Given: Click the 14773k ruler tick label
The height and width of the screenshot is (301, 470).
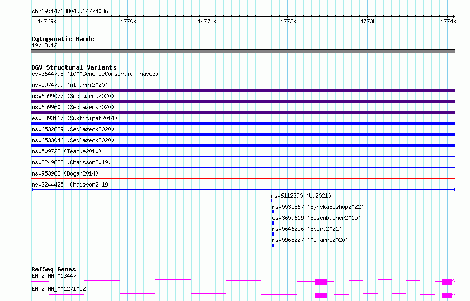Looking at the screenshot, I should click(x=366, y=21).
